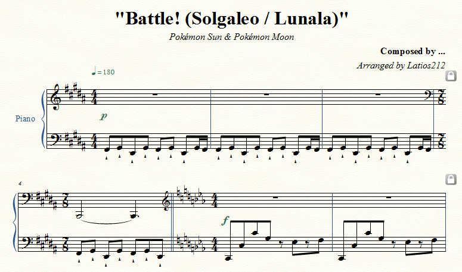Select the tie in measure four
This screenshot has height=272, width=462.
pos(107,221)
